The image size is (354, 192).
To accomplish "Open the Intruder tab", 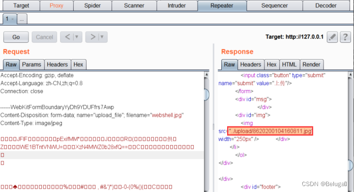I will [x=177, y=5].
